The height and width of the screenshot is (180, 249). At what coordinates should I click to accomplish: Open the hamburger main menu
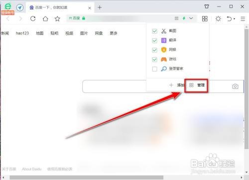pos(243,18)
